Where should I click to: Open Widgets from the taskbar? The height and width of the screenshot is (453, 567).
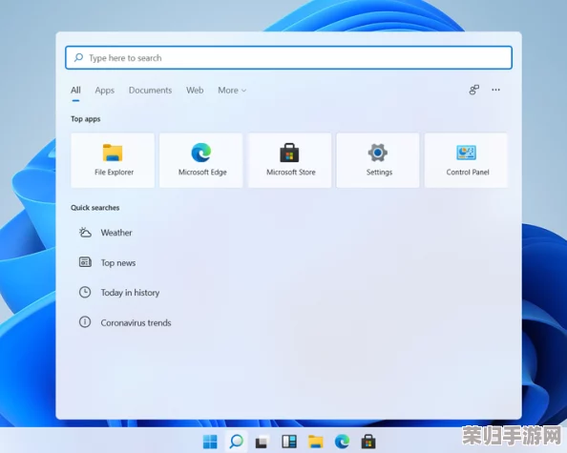(289, 442)
